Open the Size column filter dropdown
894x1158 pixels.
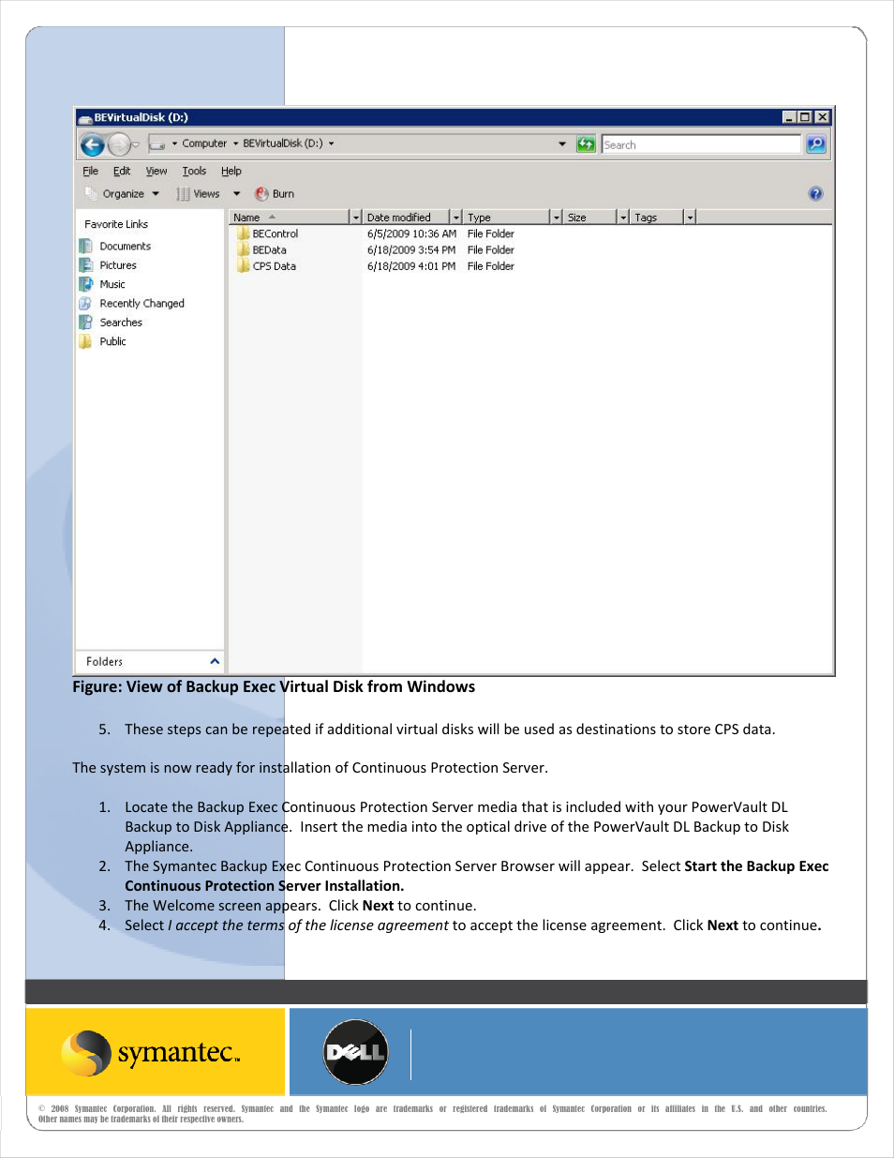pos(623,218)
